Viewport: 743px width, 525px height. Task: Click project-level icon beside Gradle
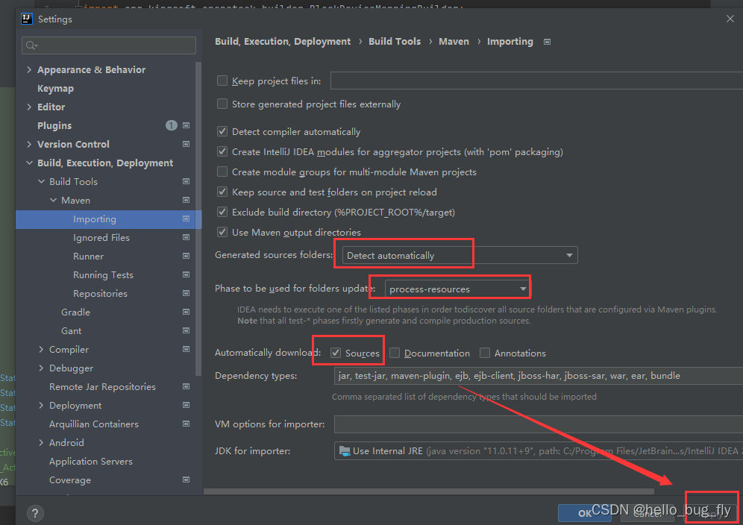point(186,312)
